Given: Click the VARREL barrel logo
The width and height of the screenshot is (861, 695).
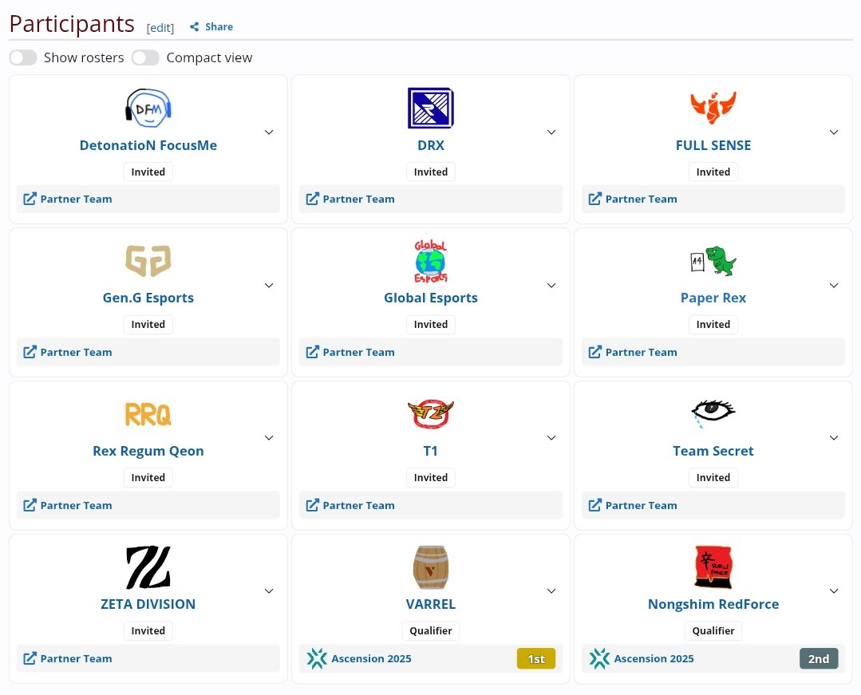Looking at the screenshot, I should click(431, 567).
